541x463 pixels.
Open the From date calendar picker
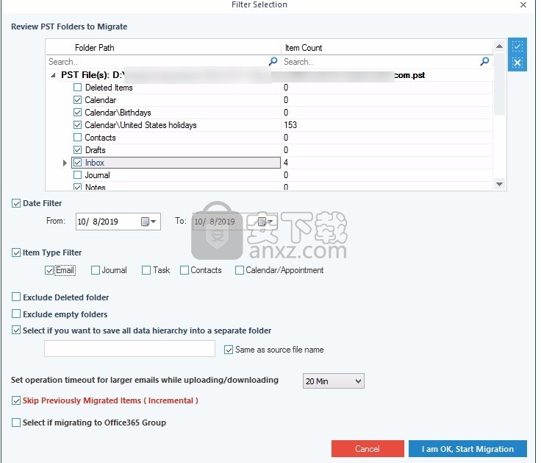point(149,222)
